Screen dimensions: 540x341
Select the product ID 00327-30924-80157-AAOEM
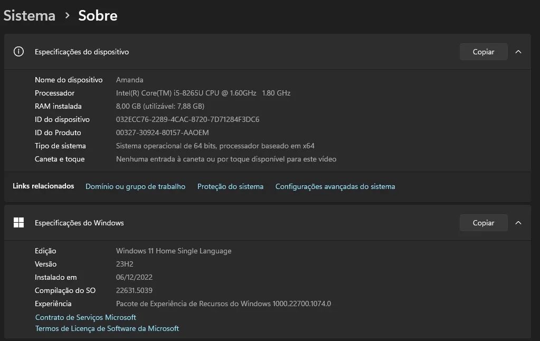coord(162,132)
